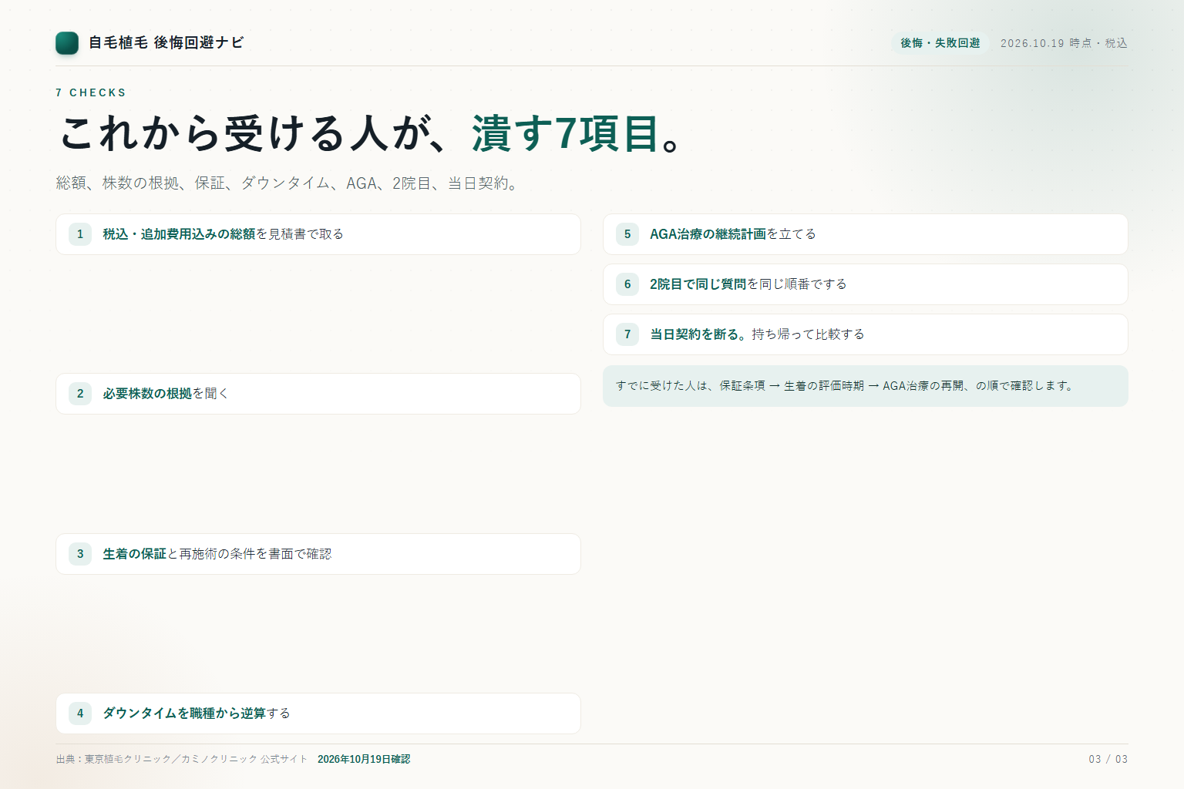Select check item 7 当日契約を断る
The height and width of the screenshot is (789, 1184).
(x=866, y=334)
